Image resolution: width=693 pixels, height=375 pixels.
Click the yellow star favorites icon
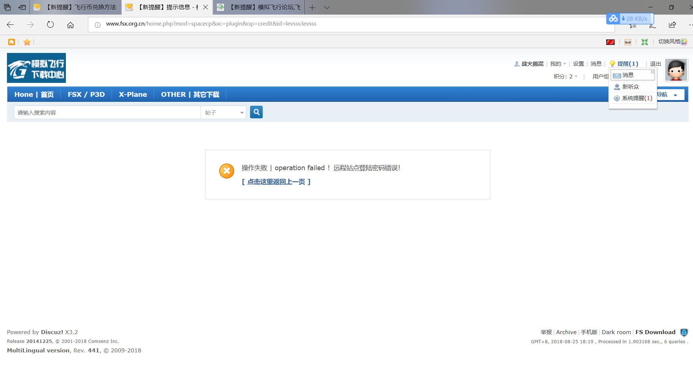pos(27,42)
